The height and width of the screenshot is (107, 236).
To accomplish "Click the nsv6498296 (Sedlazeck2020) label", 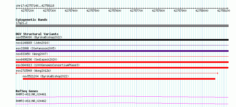I will pos(37,59).
